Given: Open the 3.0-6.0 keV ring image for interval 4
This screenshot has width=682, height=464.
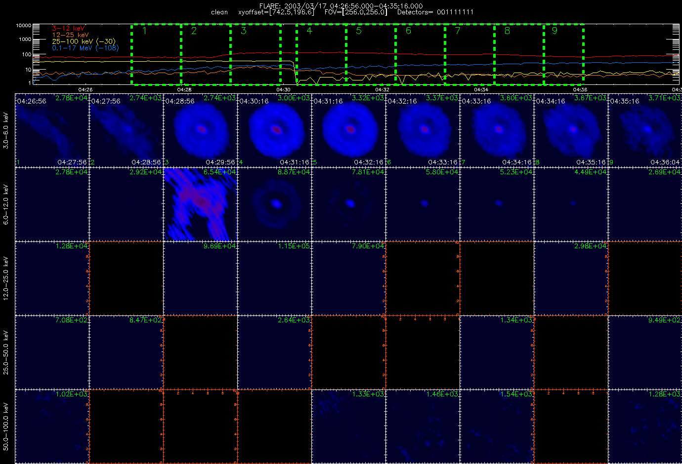Looking at the screenshot, I should click(274, 130).
